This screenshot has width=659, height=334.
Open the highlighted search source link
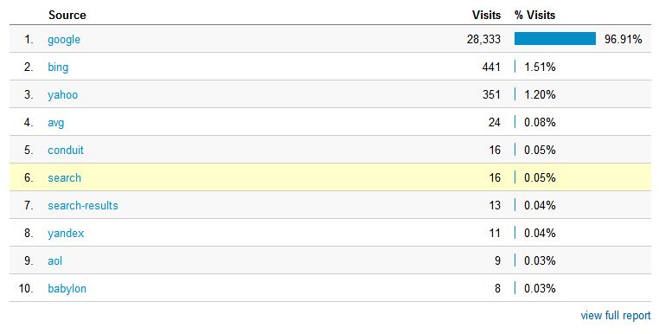pyautogui.click(x=64, y=178)
